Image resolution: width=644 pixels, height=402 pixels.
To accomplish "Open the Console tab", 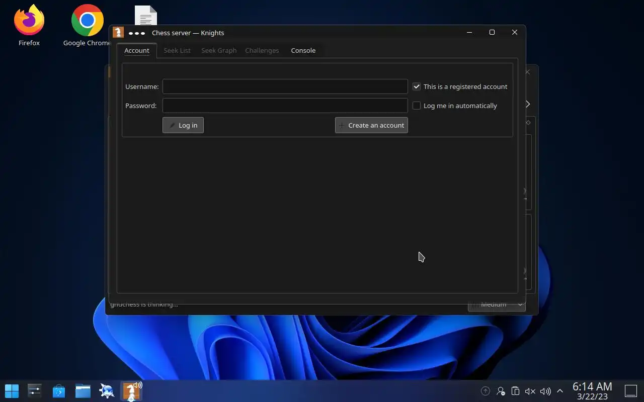I will click(303, 50).
